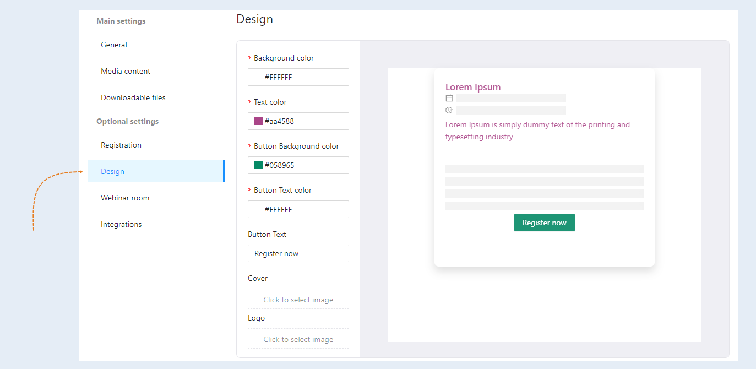
Task: Click the Button Background color label
Action: click(x=297, y=146)
